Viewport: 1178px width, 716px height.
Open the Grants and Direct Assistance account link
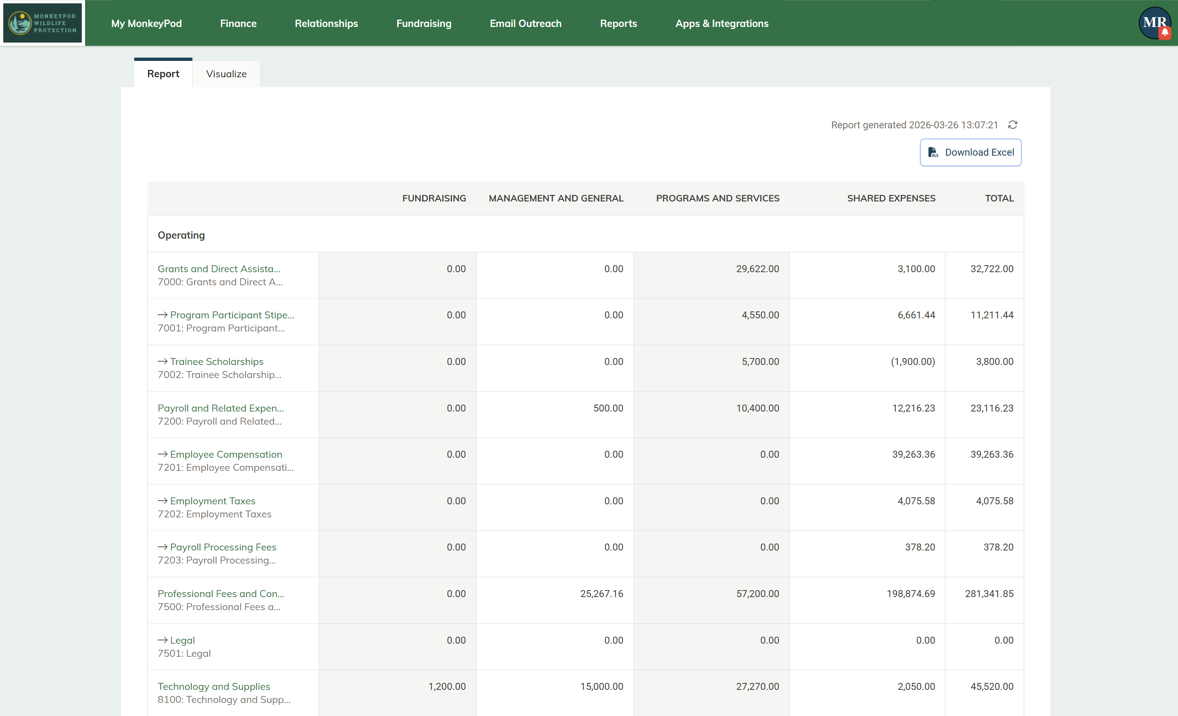219,269
